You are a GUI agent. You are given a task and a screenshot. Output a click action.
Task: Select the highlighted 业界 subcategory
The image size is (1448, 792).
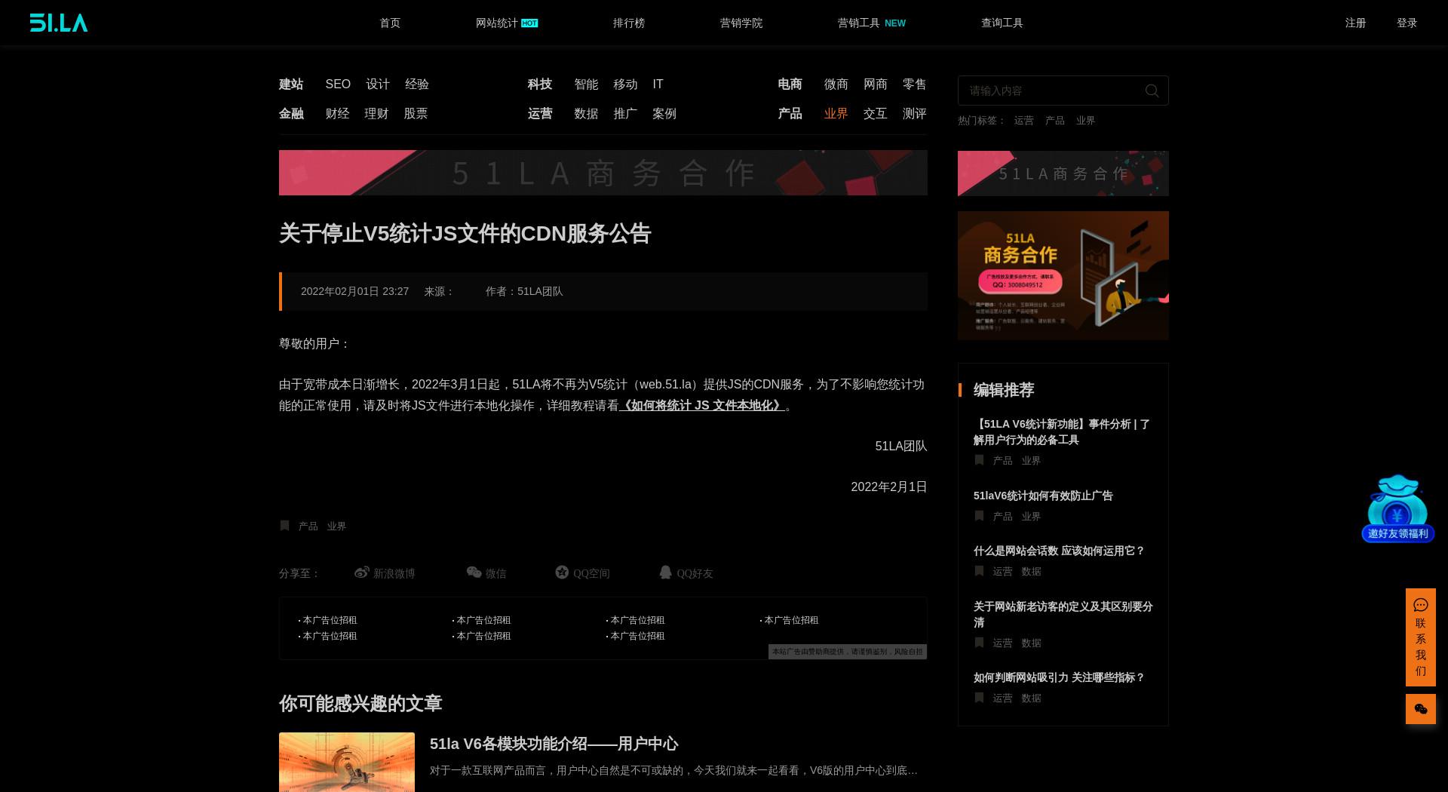(x=836, y=113)
